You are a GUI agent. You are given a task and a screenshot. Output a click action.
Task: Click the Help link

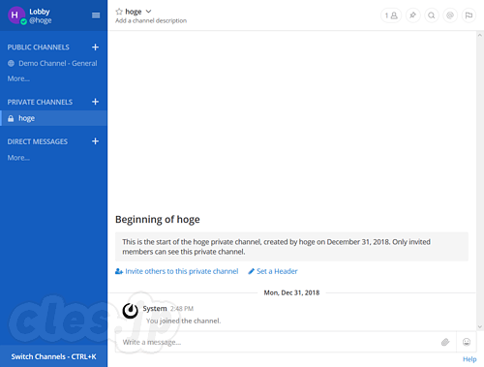[x=469, y=359]
